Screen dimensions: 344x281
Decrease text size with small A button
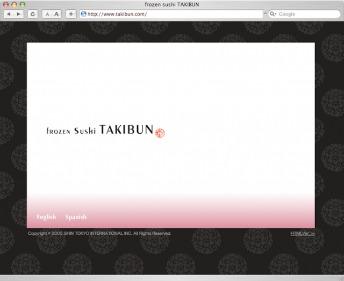coord(47,15)
